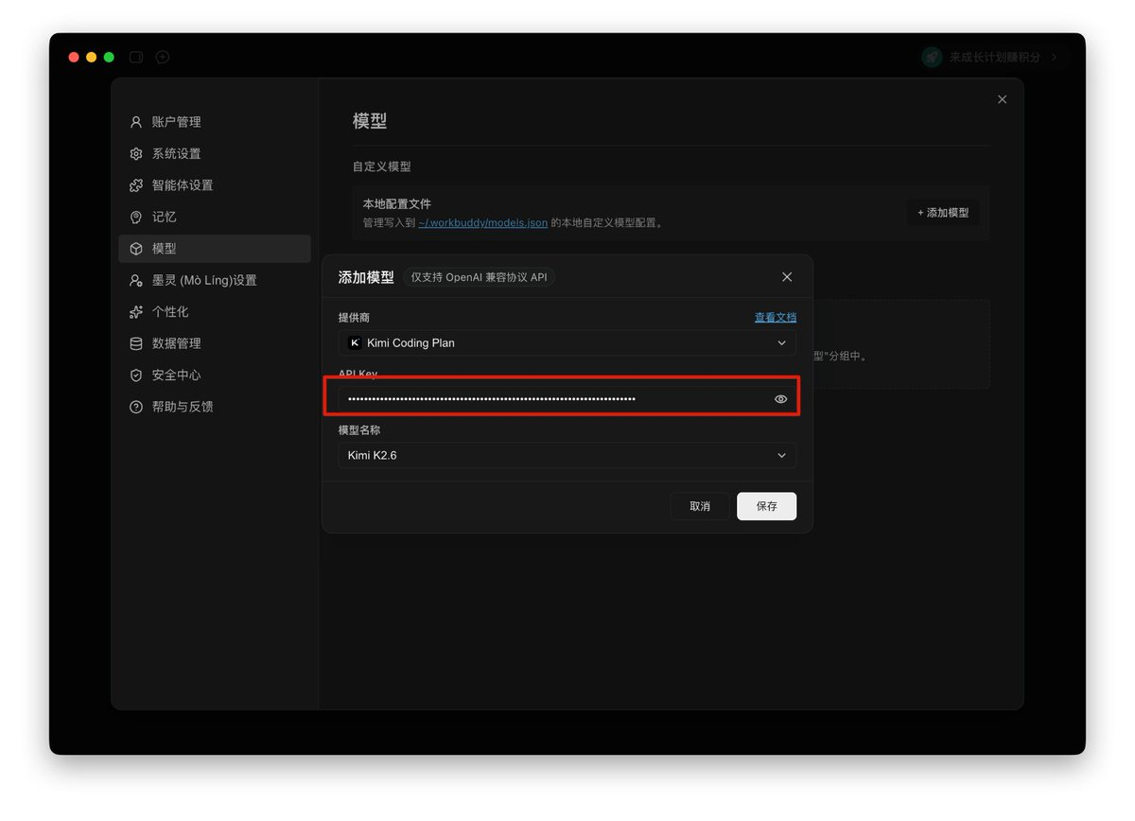
Task: Click the 查看文档 link
Action: tap(776, 317)
